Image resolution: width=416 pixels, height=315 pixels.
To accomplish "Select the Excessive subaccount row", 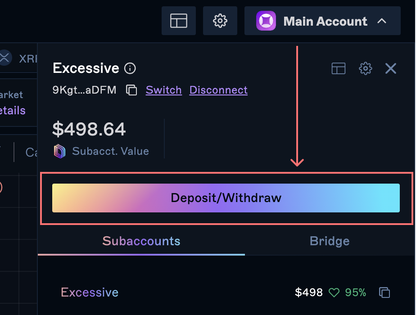I will [x=90, y=292].
